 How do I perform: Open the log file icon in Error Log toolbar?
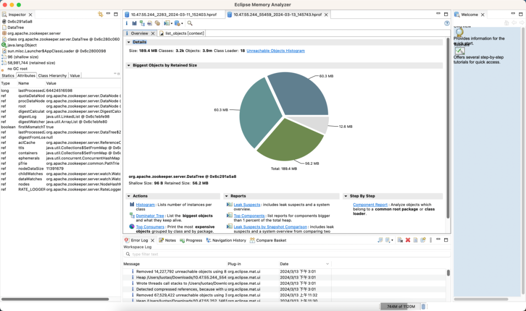[415, 240]
